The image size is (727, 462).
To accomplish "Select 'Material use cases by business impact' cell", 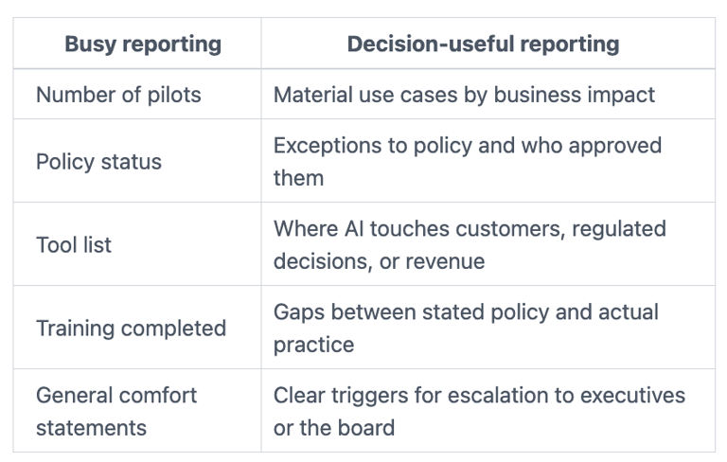I will (x=488, y=94).
